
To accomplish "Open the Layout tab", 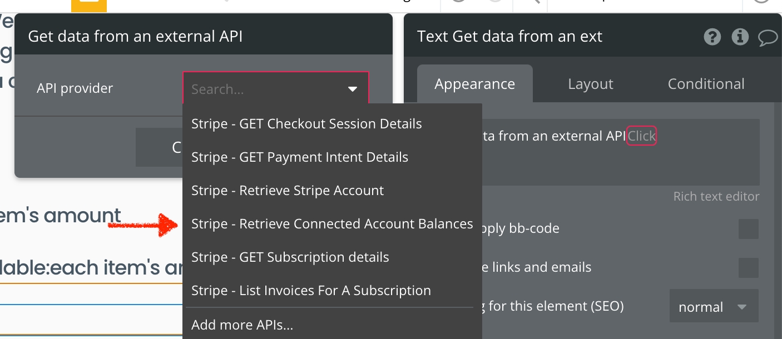I will pos(590,84).
